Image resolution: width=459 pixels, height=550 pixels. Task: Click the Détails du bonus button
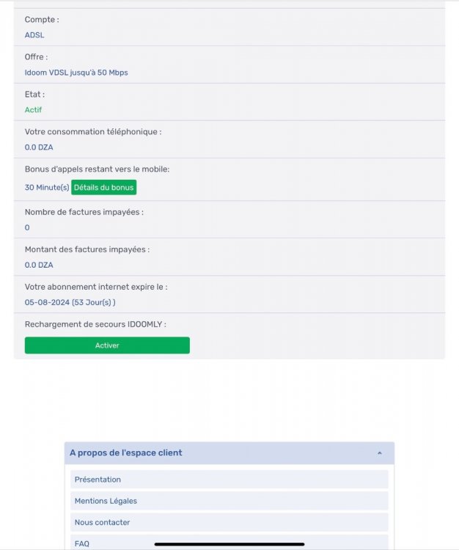103,188
